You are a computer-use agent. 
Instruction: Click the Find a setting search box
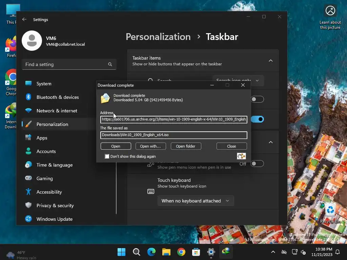coord(69,64)
